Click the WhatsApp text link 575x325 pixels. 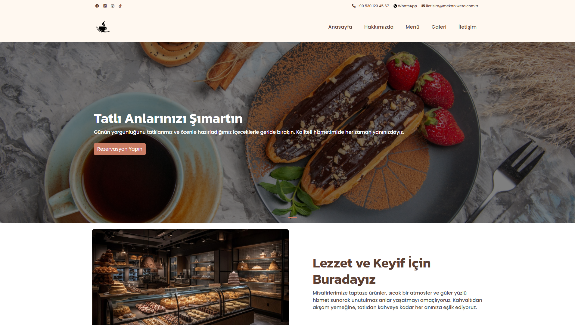tap(407, 6)
